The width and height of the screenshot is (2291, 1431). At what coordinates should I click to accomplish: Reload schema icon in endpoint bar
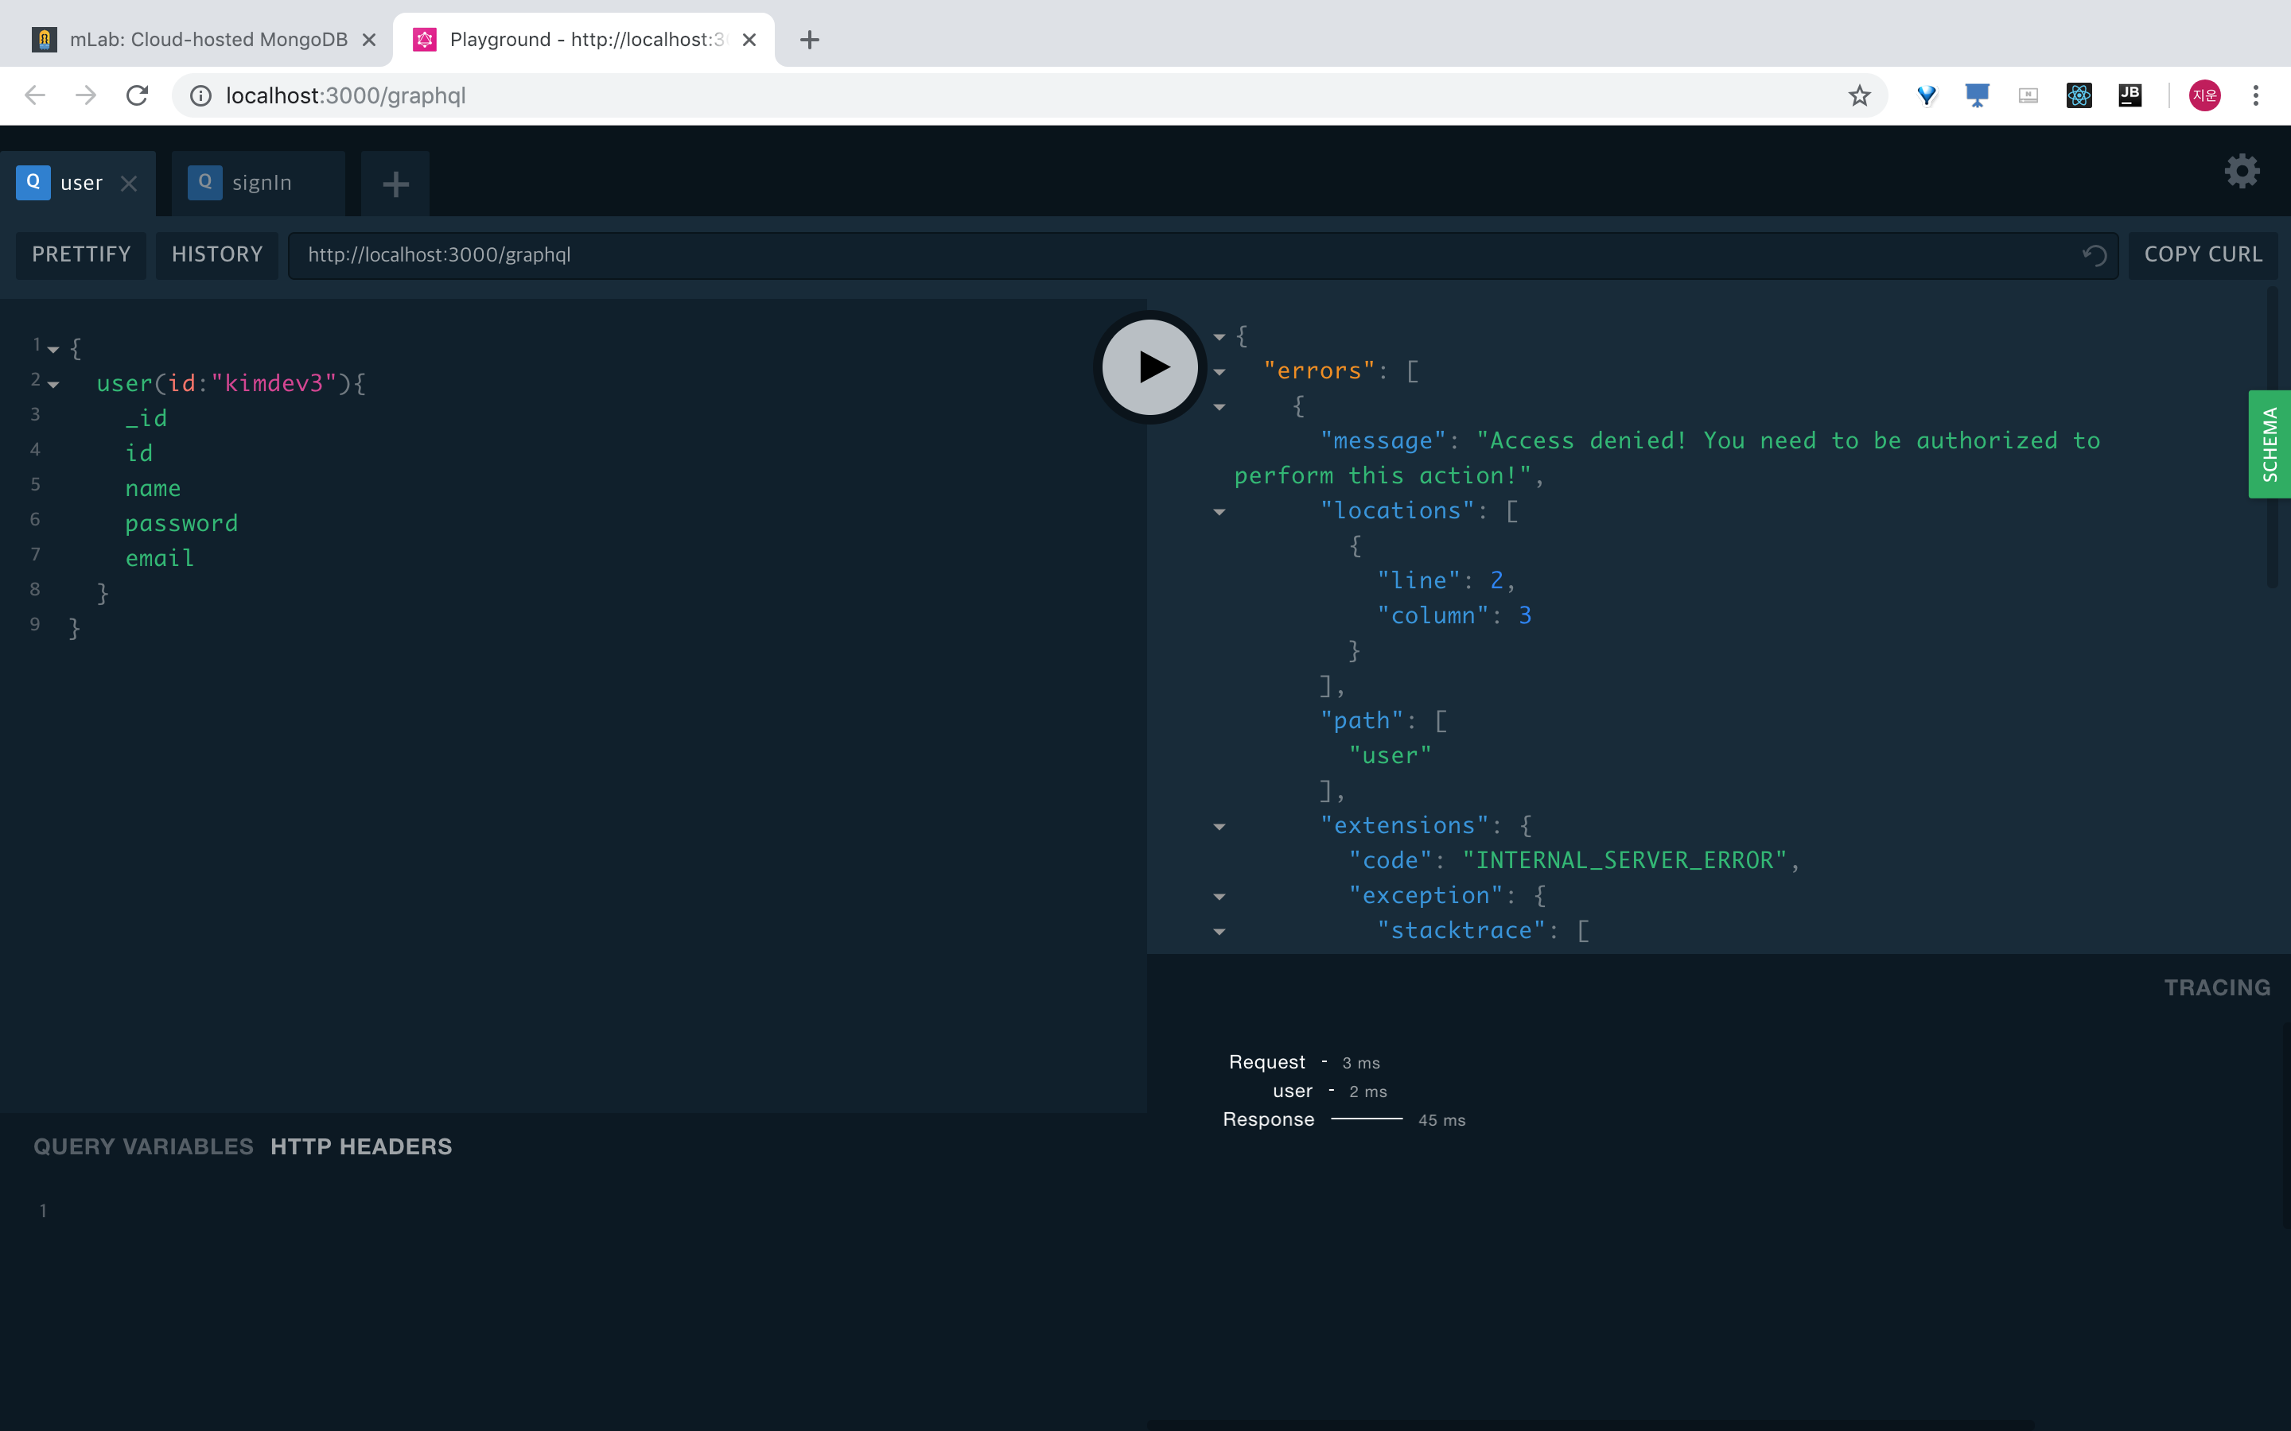[x=2093, y=255]
